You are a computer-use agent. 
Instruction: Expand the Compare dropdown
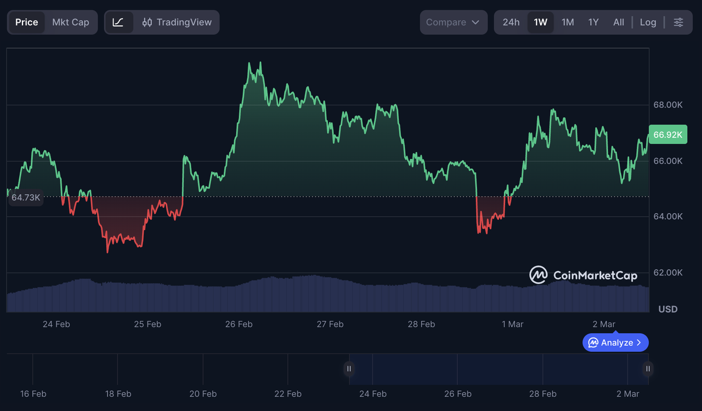pyautogui.click(x=453, y=22)
